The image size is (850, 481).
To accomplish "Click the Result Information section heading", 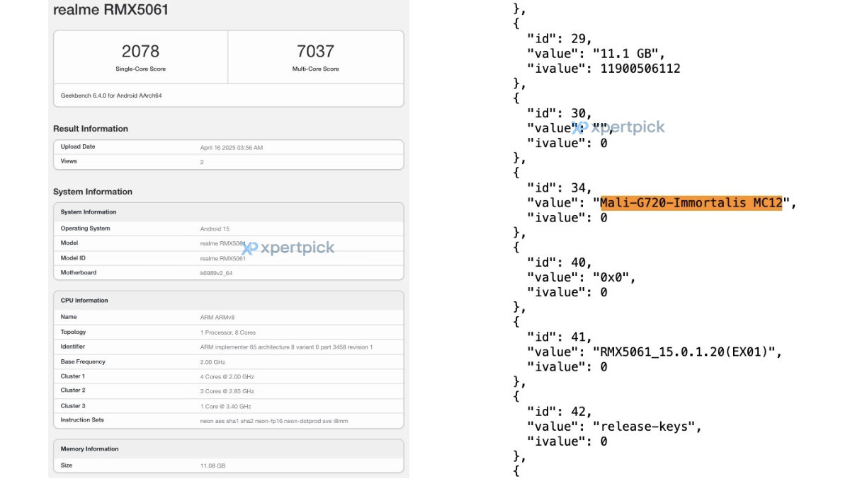I will point(91,129).
